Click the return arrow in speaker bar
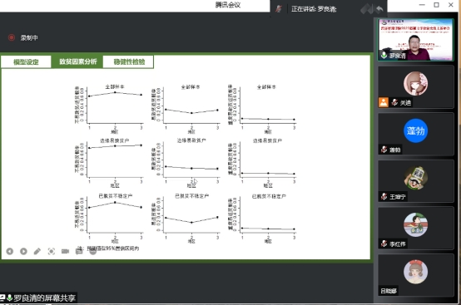Screen dimensions: 461x305 pos(379,9)
